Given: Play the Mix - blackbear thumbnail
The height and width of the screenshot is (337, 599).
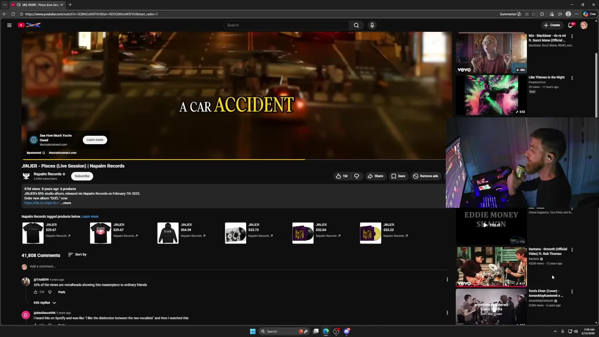Looking at the screenshot, I should [x=491, y=53].
